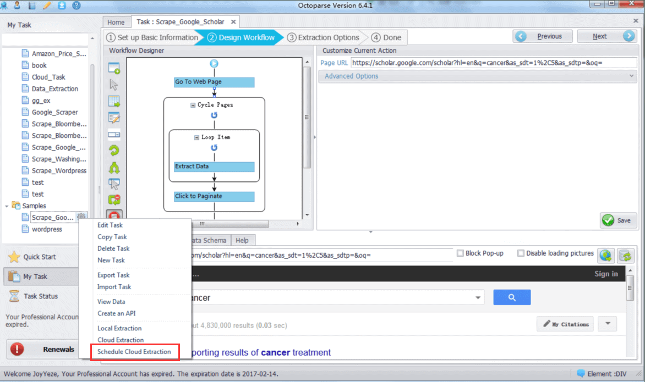This screenshot has height=382, width=645.
Task: Select the Open Web Page workflow tool
Action: (114, 68)
